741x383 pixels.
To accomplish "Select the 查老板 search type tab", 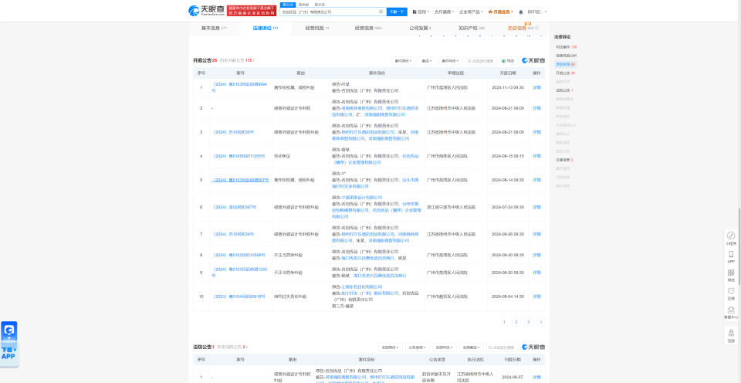I will pos(303,5).
